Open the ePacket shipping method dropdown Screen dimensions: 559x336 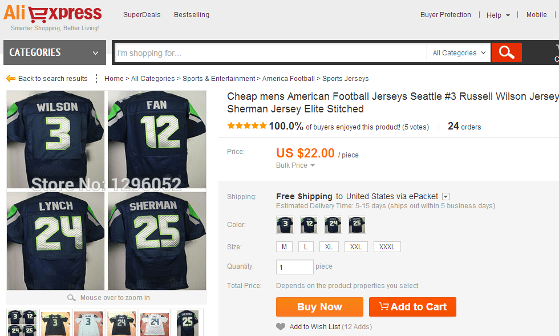tap(446, 197)
